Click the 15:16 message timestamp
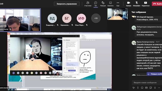The height and width of the screenshot is (91, 162). pyautogui.click(x=139, y=30)
